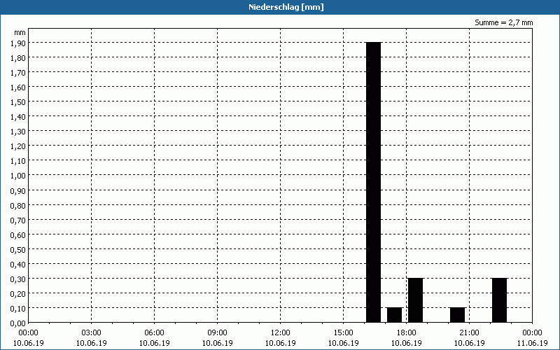560x350 pixels.
Task: Click the 18:00 time label
Action: (x=407, y=332)
